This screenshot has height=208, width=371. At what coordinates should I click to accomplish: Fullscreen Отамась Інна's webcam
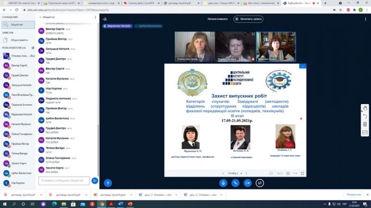coord(212,34)
